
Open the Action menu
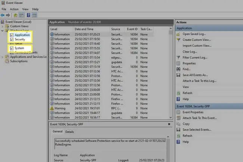coord(14,9)
